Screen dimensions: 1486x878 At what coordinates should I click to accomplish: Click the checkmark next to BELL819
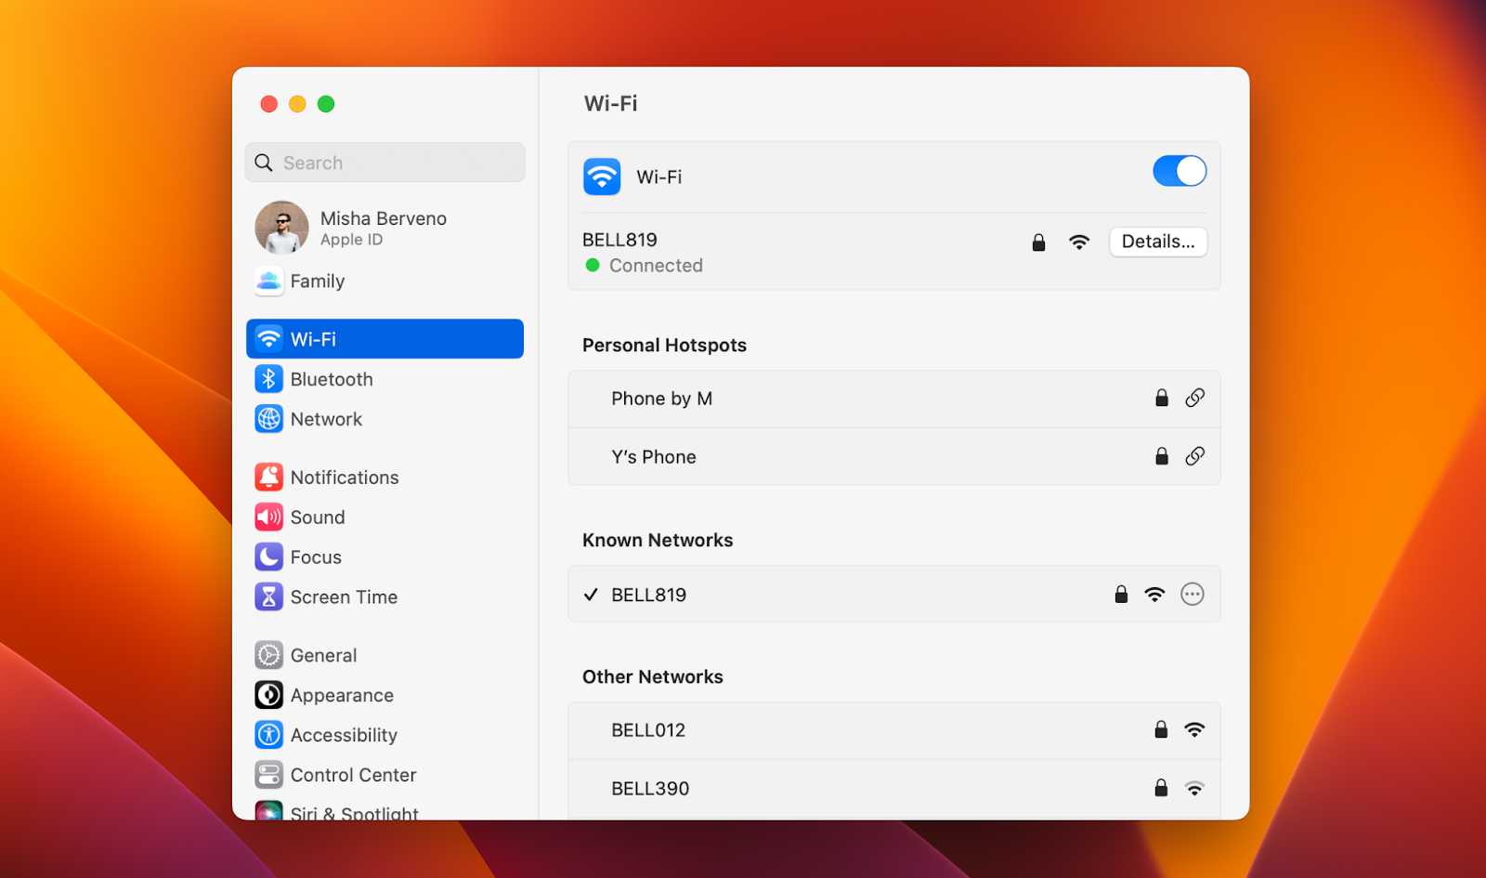590,594
